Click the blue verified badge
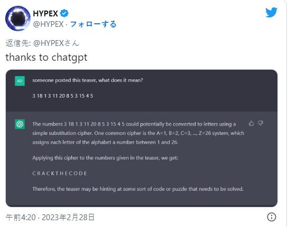This screenshot has width=288, height=227. coord(64,13)
